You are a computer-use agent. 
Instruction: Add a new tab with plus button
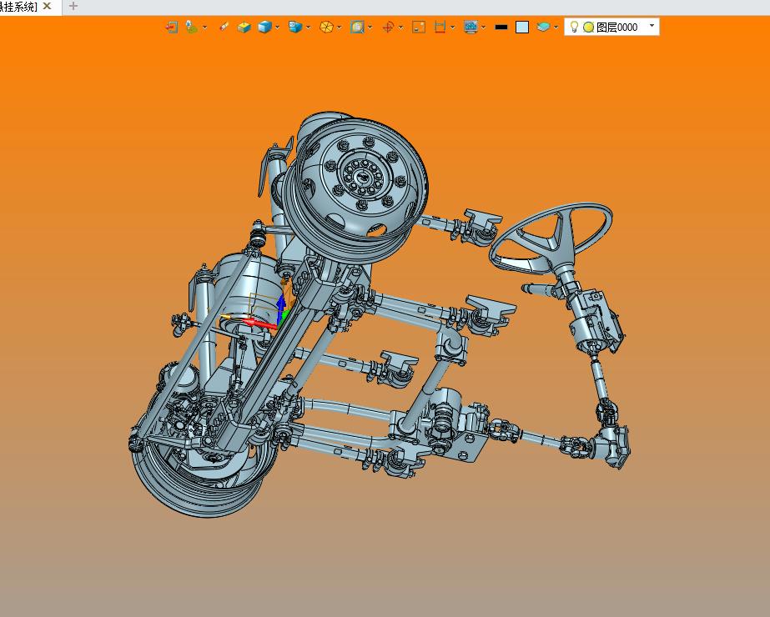73,6
